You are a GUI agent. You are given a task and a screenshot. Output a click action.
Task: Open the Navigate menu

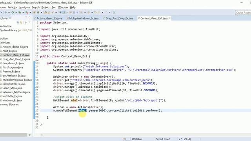click(24, 7)
